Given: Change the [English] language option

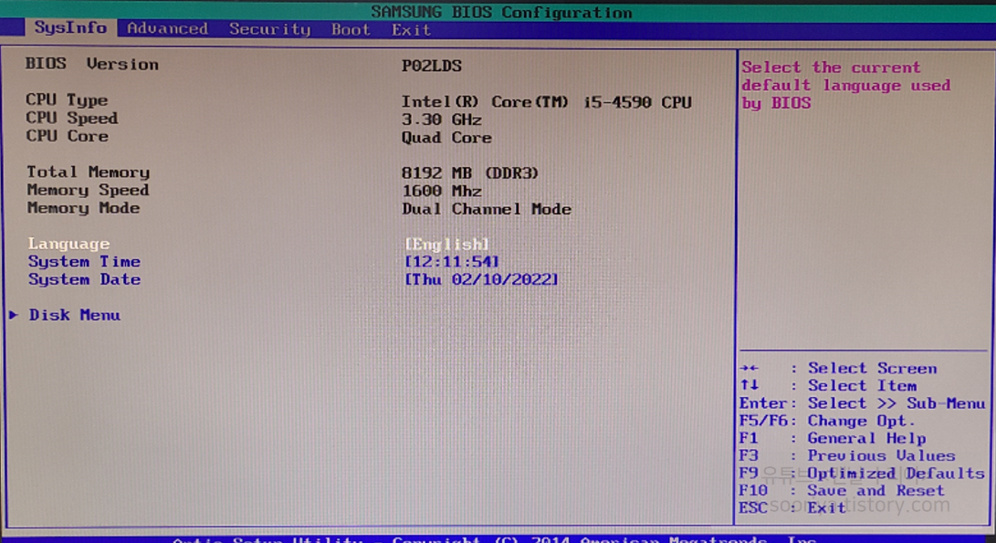Looking at the screenshot, I should 447,244.
